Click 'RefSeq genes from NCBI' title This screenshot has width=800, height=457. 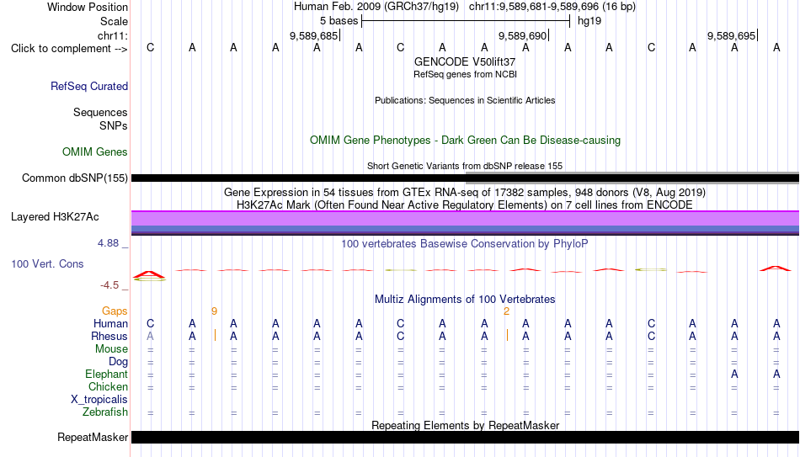(x=465, y=74)
